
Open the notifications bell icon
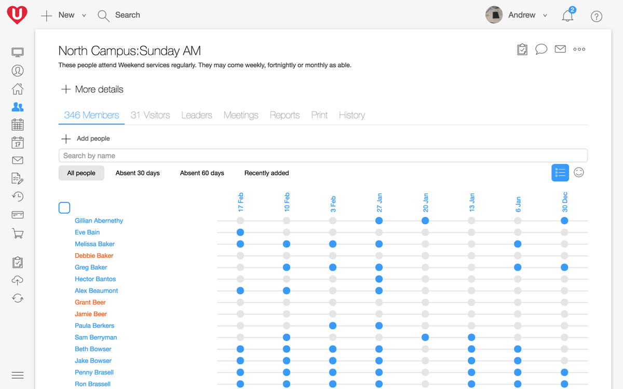point(567,16)
